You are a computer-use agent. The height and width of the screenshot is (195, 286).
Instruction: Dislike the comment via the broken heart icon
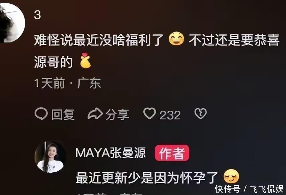[x=201, y=114]
